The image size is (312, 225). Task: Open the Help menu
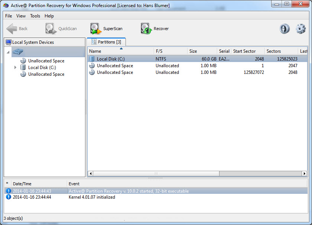click(x=49, y=16)
